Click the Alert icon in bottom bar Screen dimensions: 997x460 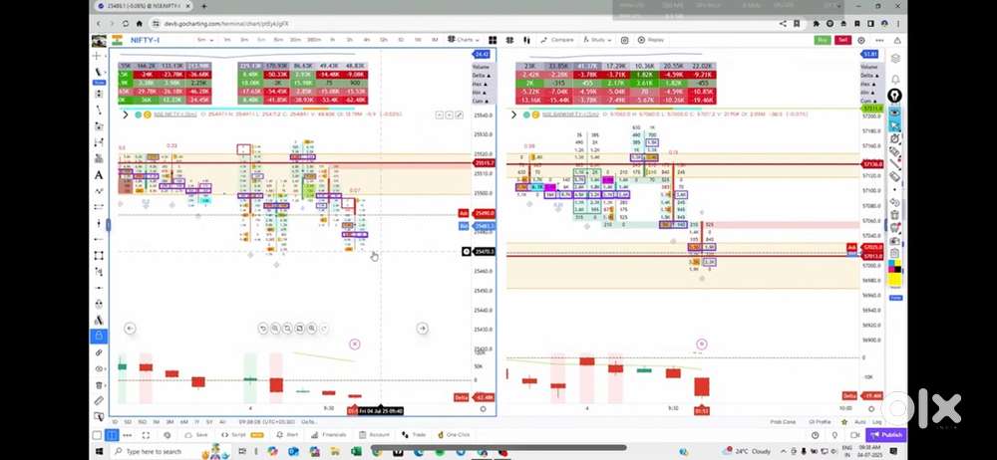[x=289, y=435]
